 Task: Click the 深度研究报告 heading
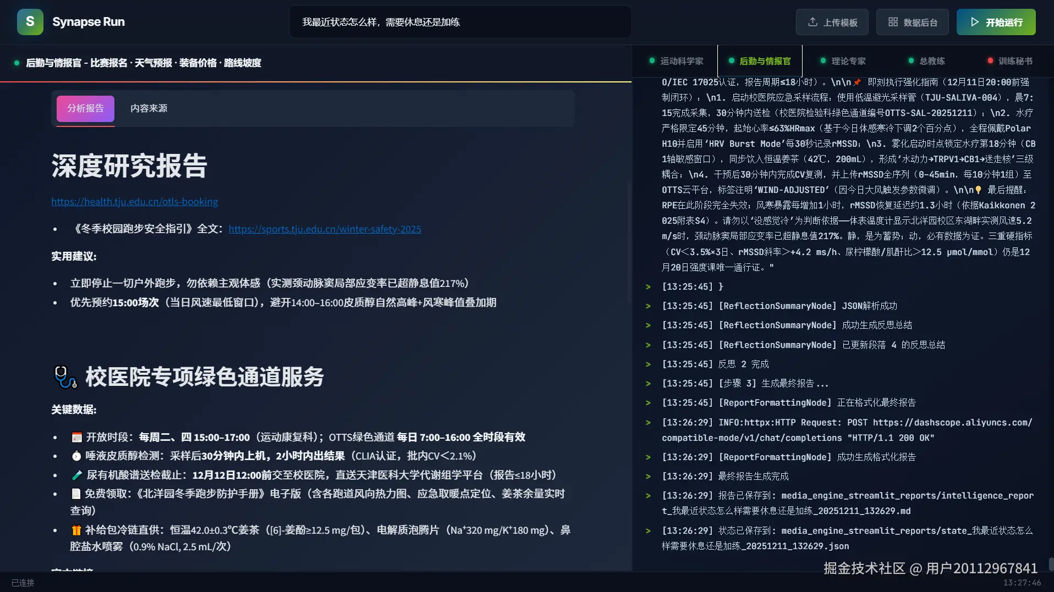129,165
